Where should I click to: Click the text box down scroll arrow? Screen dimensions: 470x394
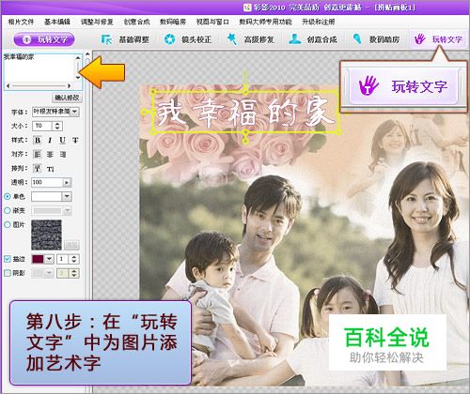point(78,77)
